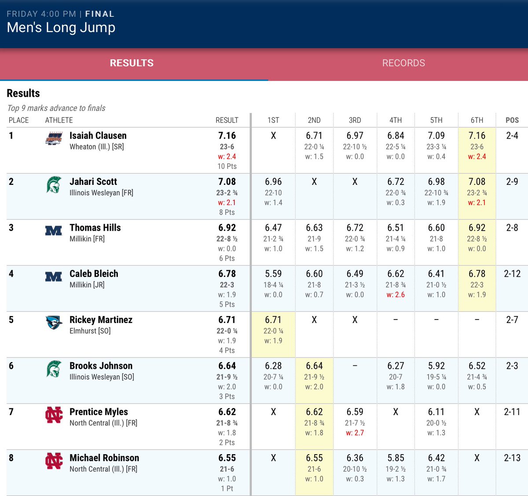Click the Results section heading
The image size is (528, 496).
23,93
